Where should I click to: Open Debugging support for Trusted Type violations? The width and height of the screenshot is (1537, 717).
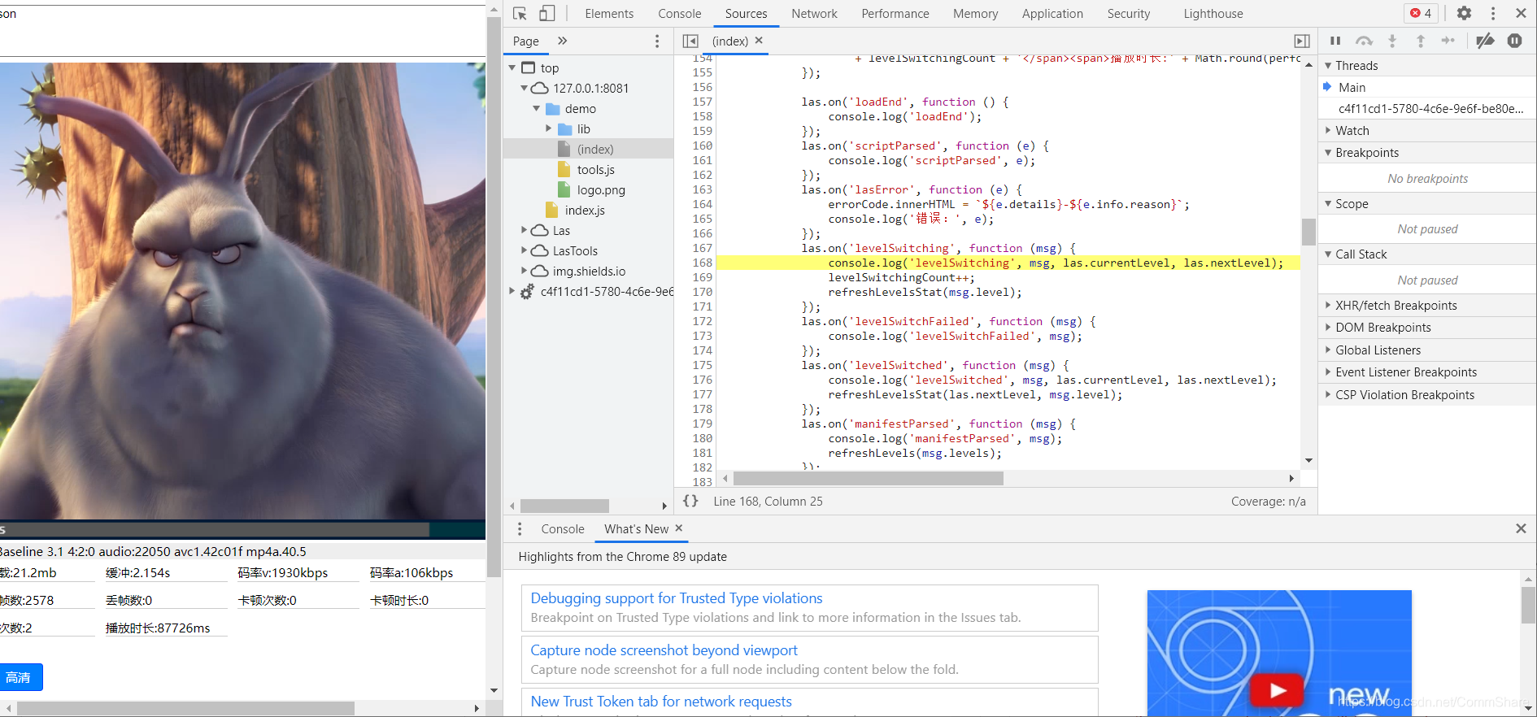pyautogui.click(x=677, y=598)
